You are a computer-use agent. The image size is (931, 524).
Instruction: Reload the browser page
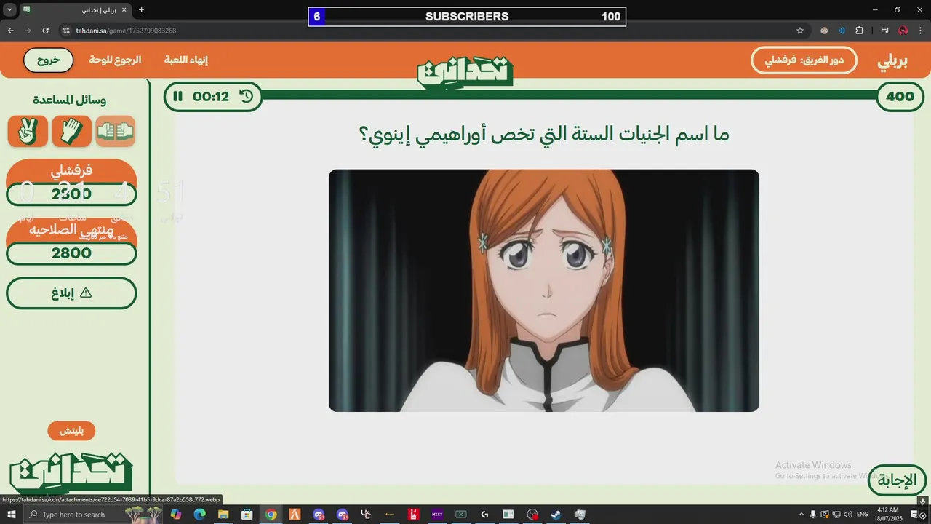45,31
